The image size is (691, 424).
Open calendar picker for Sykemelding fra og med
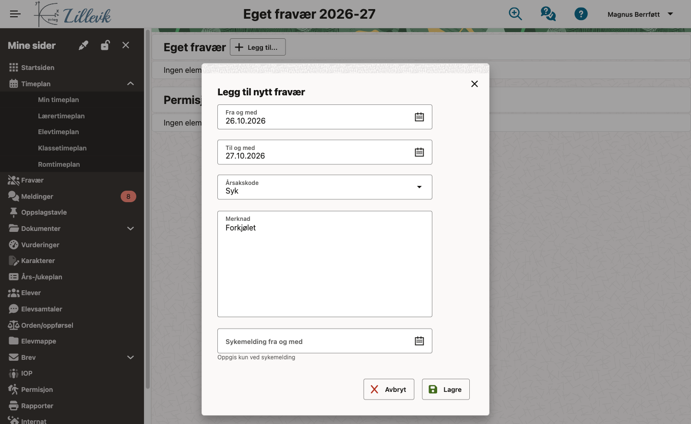tap(419, 341)
